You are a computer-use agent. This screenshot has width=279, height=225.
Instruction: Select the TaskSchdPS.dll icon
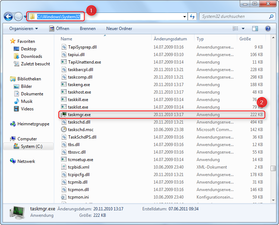64,137
